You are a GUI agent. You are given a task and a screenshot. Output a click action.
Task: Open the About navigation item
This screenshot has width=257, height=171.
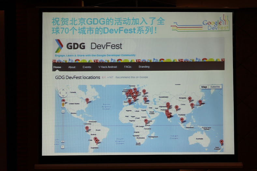tap(72, 67)
